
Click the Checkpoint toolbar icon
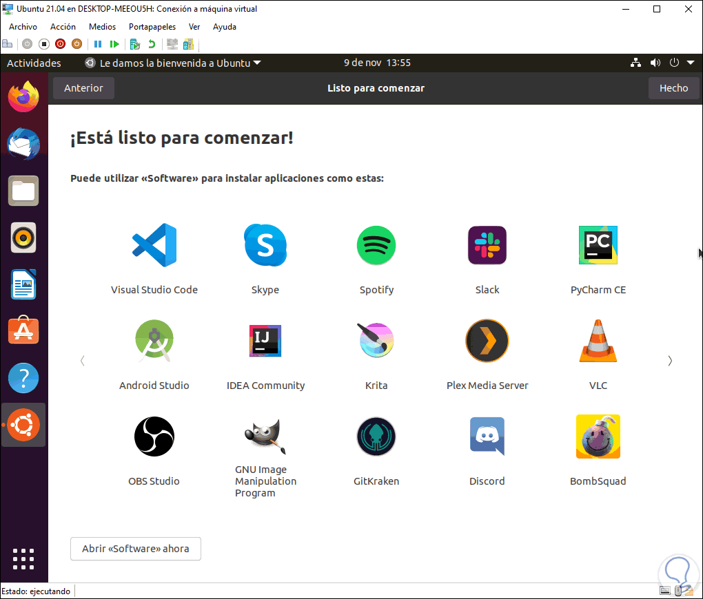click(x=134, y=44)
